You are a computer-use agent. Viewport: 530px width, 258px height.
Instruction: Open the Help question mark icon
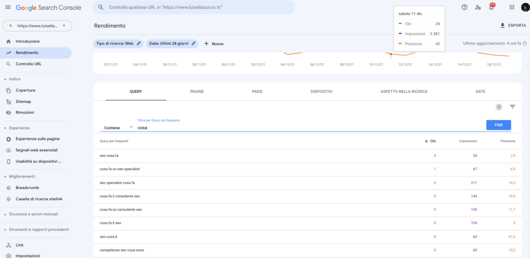tap(464, 7)
